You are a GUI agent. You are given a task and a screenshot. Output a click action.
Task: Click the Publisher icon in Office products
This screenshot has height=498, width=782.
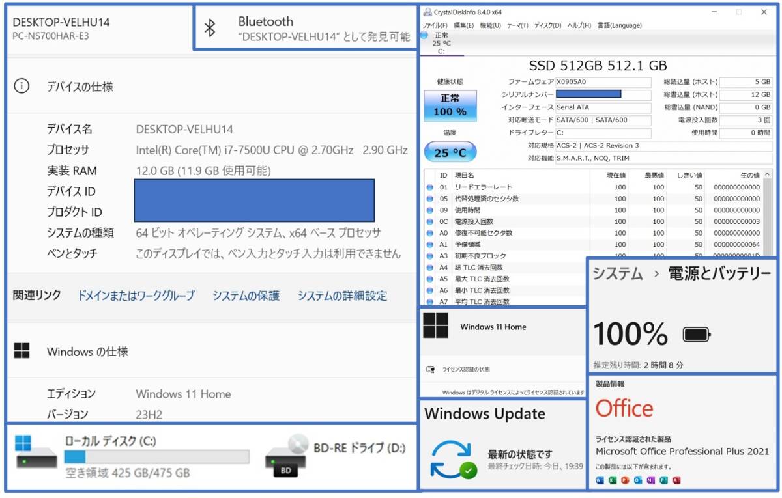[x=664, y=480]
